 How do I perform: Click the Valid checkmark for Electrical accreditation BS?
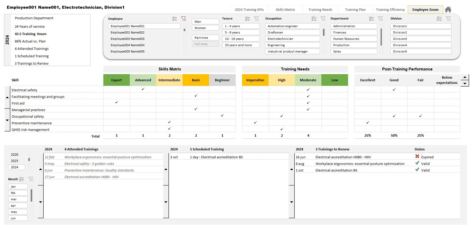pyautogui.click(x=417, y=170)
